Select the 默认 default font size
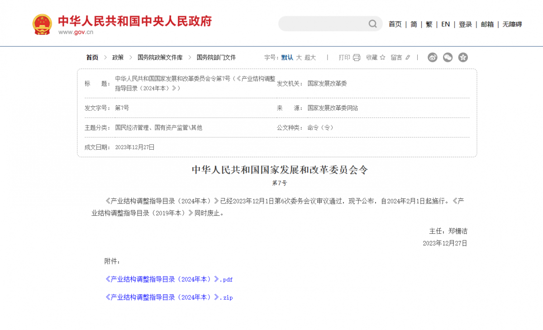543x330 pixels. coord(287,57)
